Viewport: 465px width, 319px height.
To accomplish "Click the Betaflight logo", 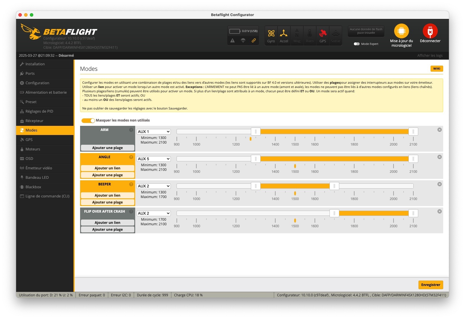I will 59,32.
